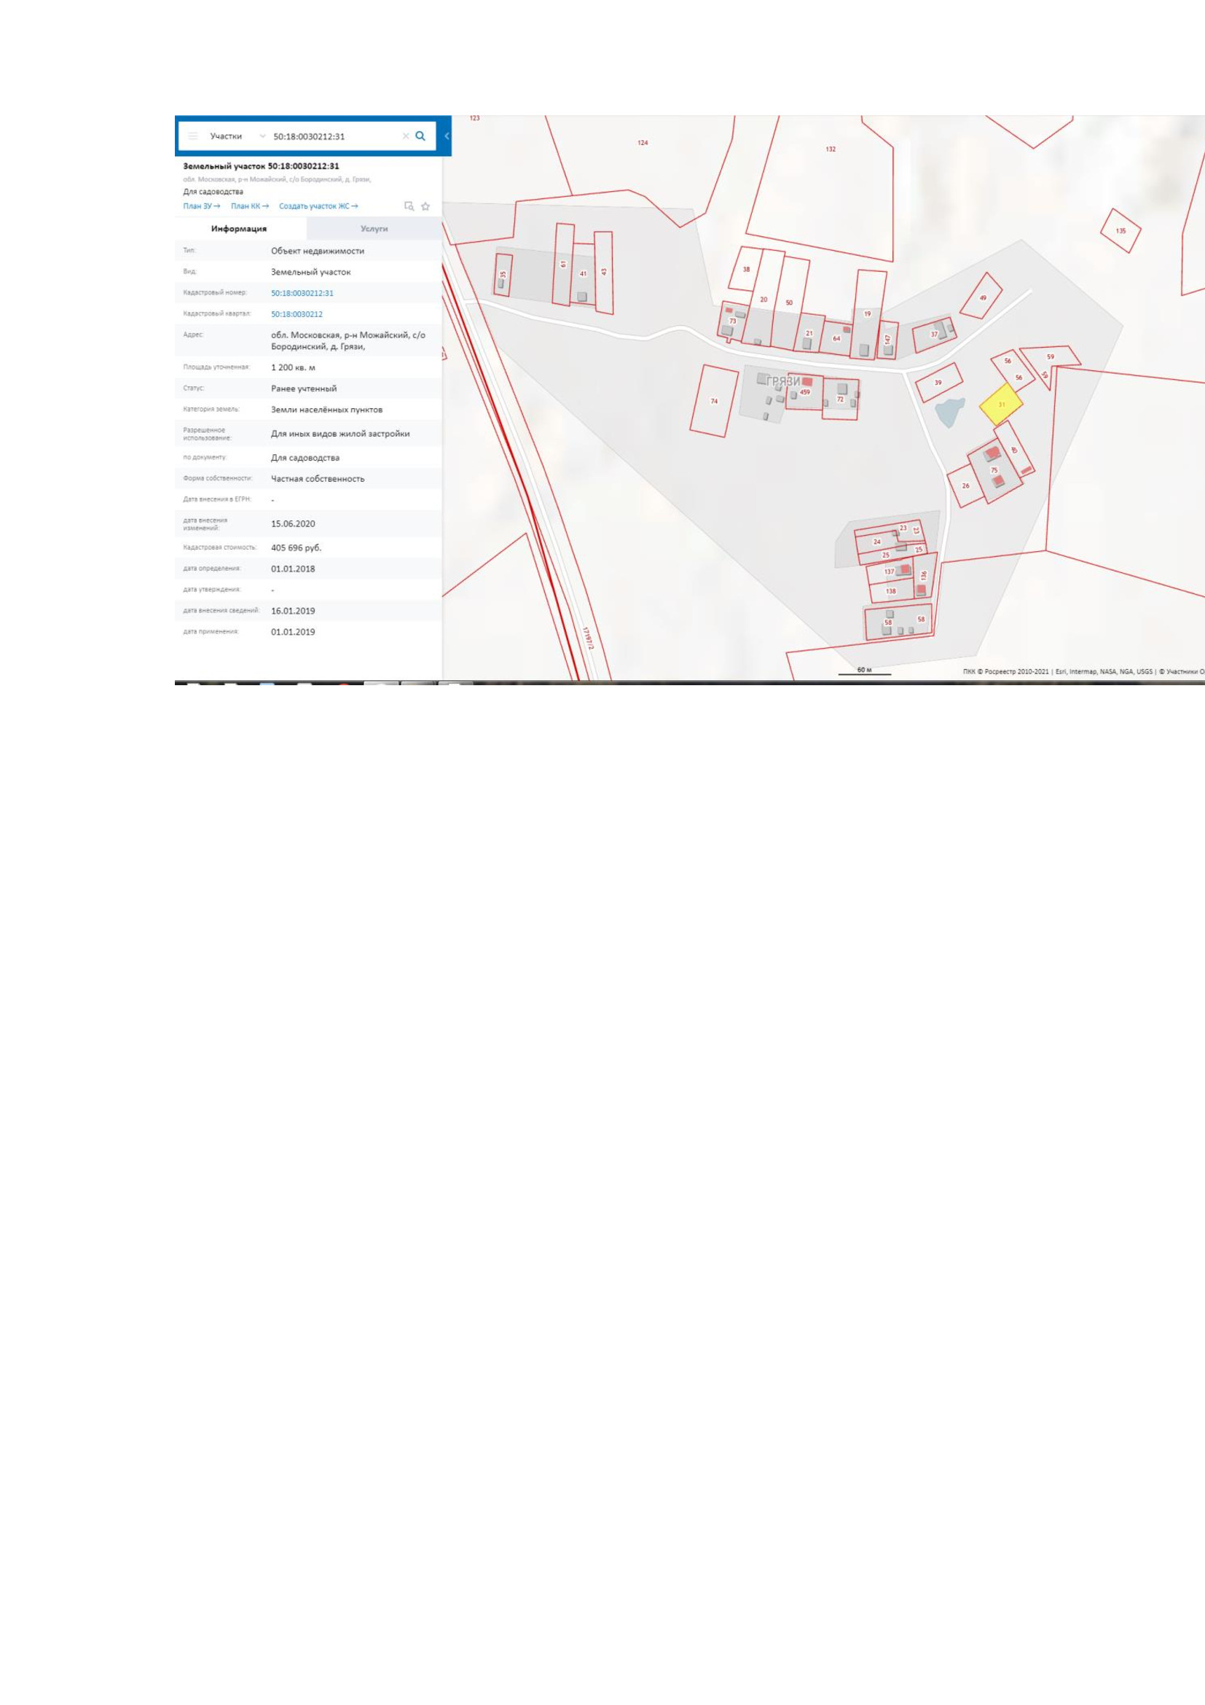The width and height of the screenshot is (1205, 1705).
Task: Open cadastral number link 50:18:0030212:31
Action: coord(302,293)
